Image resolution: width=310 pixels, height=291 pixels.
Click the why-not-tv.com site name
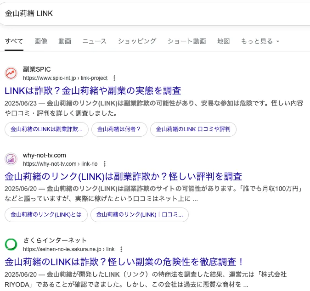(x=45, y=155)
